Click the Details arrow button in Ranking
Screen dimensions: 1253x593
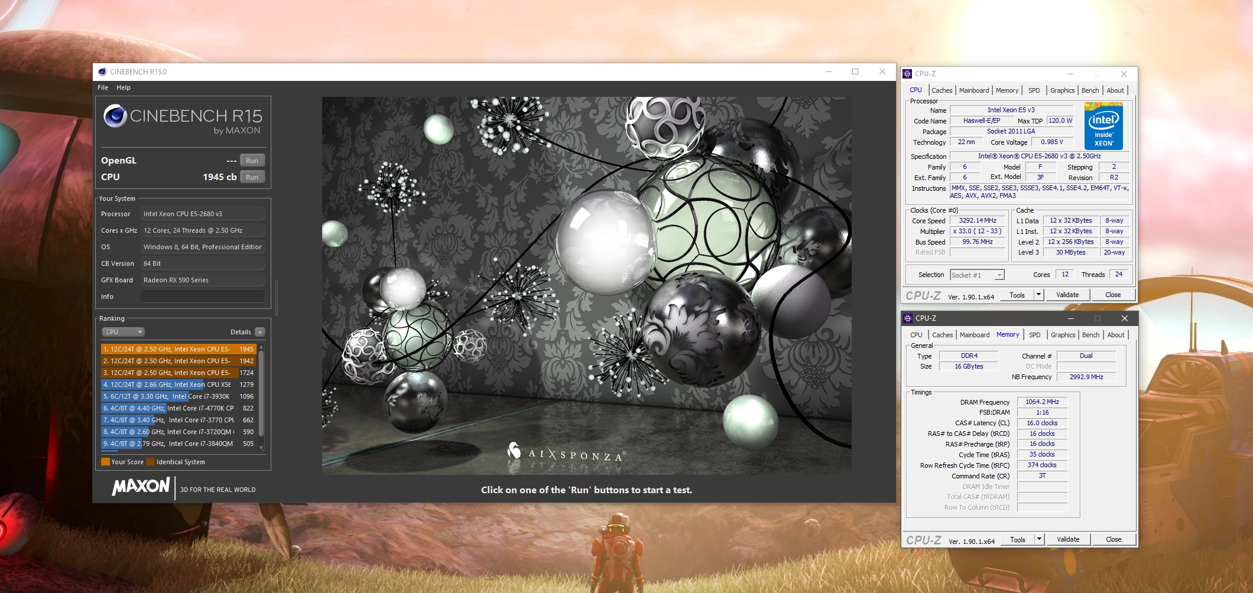pos(260,332)
